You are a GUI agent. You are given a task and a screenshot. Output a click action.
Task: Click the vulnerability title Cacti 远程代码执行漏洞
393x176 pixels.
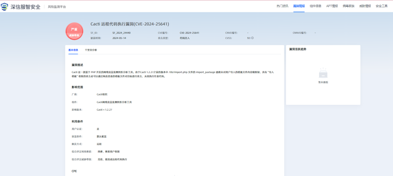tap(130, 24)
